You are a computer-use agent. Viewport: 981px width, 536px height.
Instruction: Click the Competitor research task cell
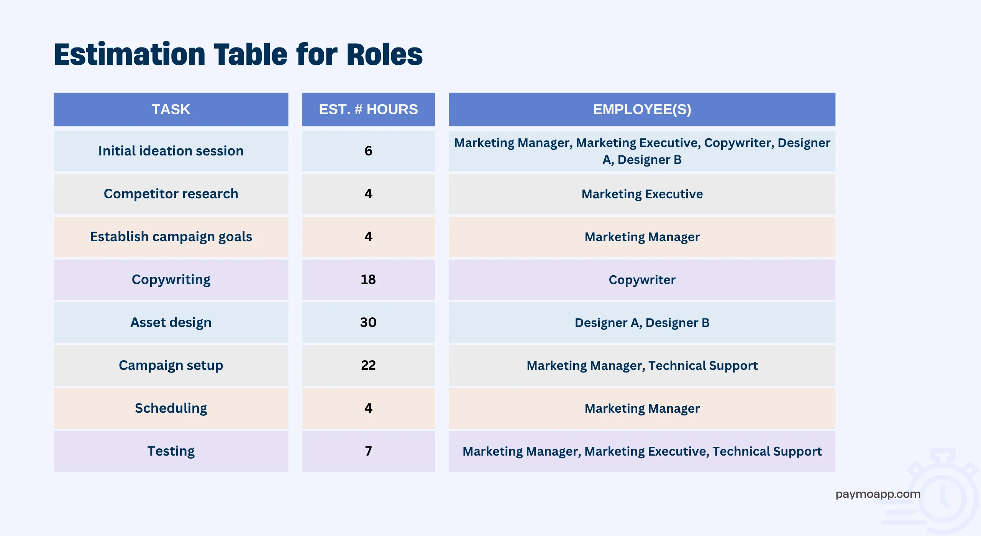[x=171, y=194]
